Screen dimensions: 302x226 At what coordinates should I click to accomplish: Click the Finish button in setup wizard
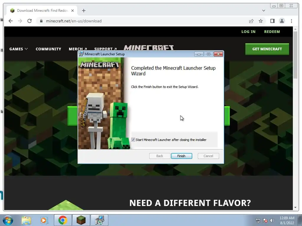tap(181, 156)
